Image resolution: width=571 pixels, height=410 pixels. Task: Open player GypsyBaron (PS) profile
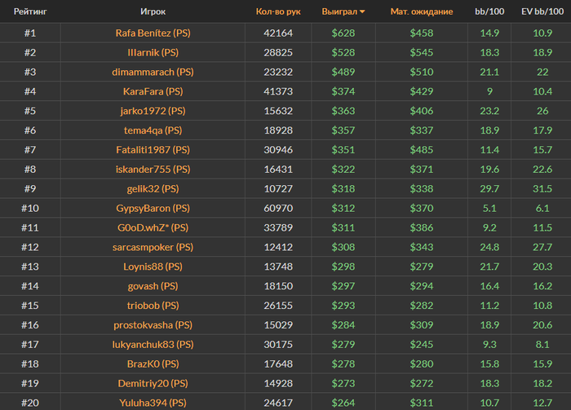[153, 208]
